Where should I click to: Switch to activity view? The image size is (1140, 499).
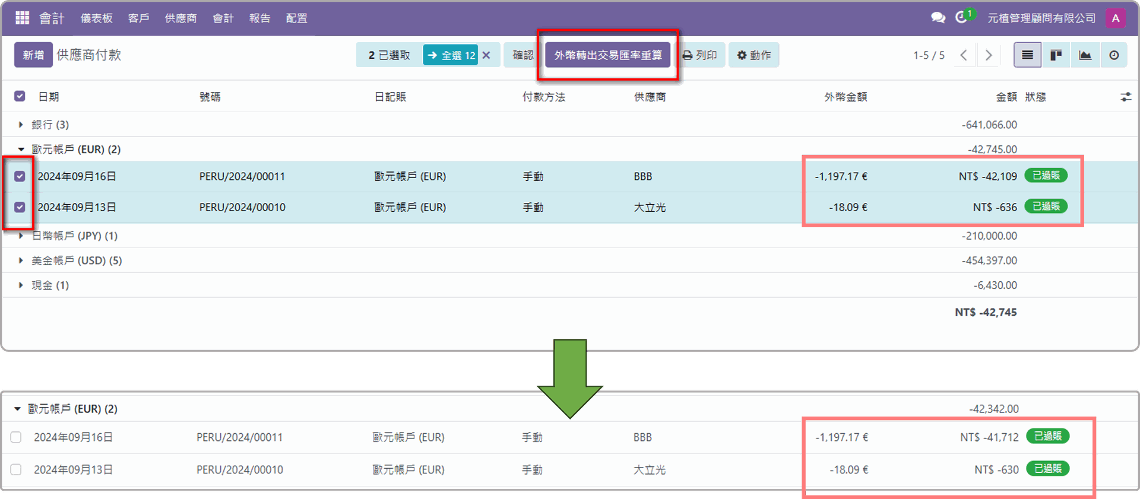1114,55
